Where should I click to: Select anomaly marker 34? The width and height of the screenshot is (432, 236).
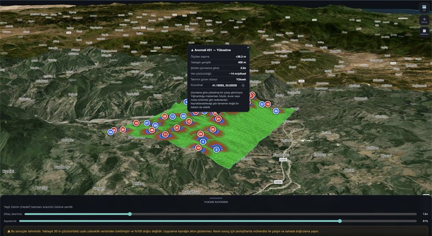click(x=110, y=132)
